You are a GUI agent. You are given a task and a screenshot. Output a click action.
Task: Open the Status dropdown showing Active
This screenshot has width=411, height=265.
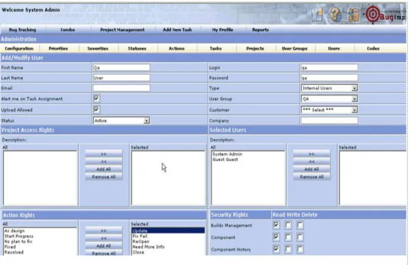(121, 121)
